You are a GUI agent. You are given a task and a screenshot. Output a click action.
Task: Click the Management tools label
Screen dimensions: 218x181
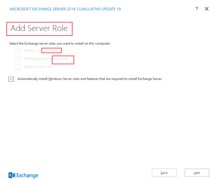tap(46, 59)
